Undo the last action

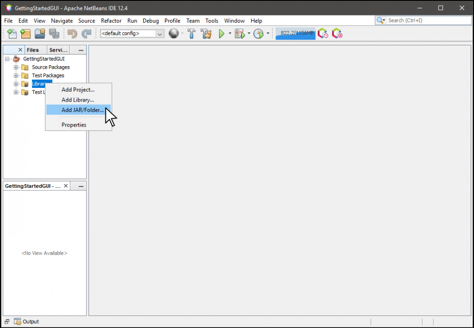point(72,33)
